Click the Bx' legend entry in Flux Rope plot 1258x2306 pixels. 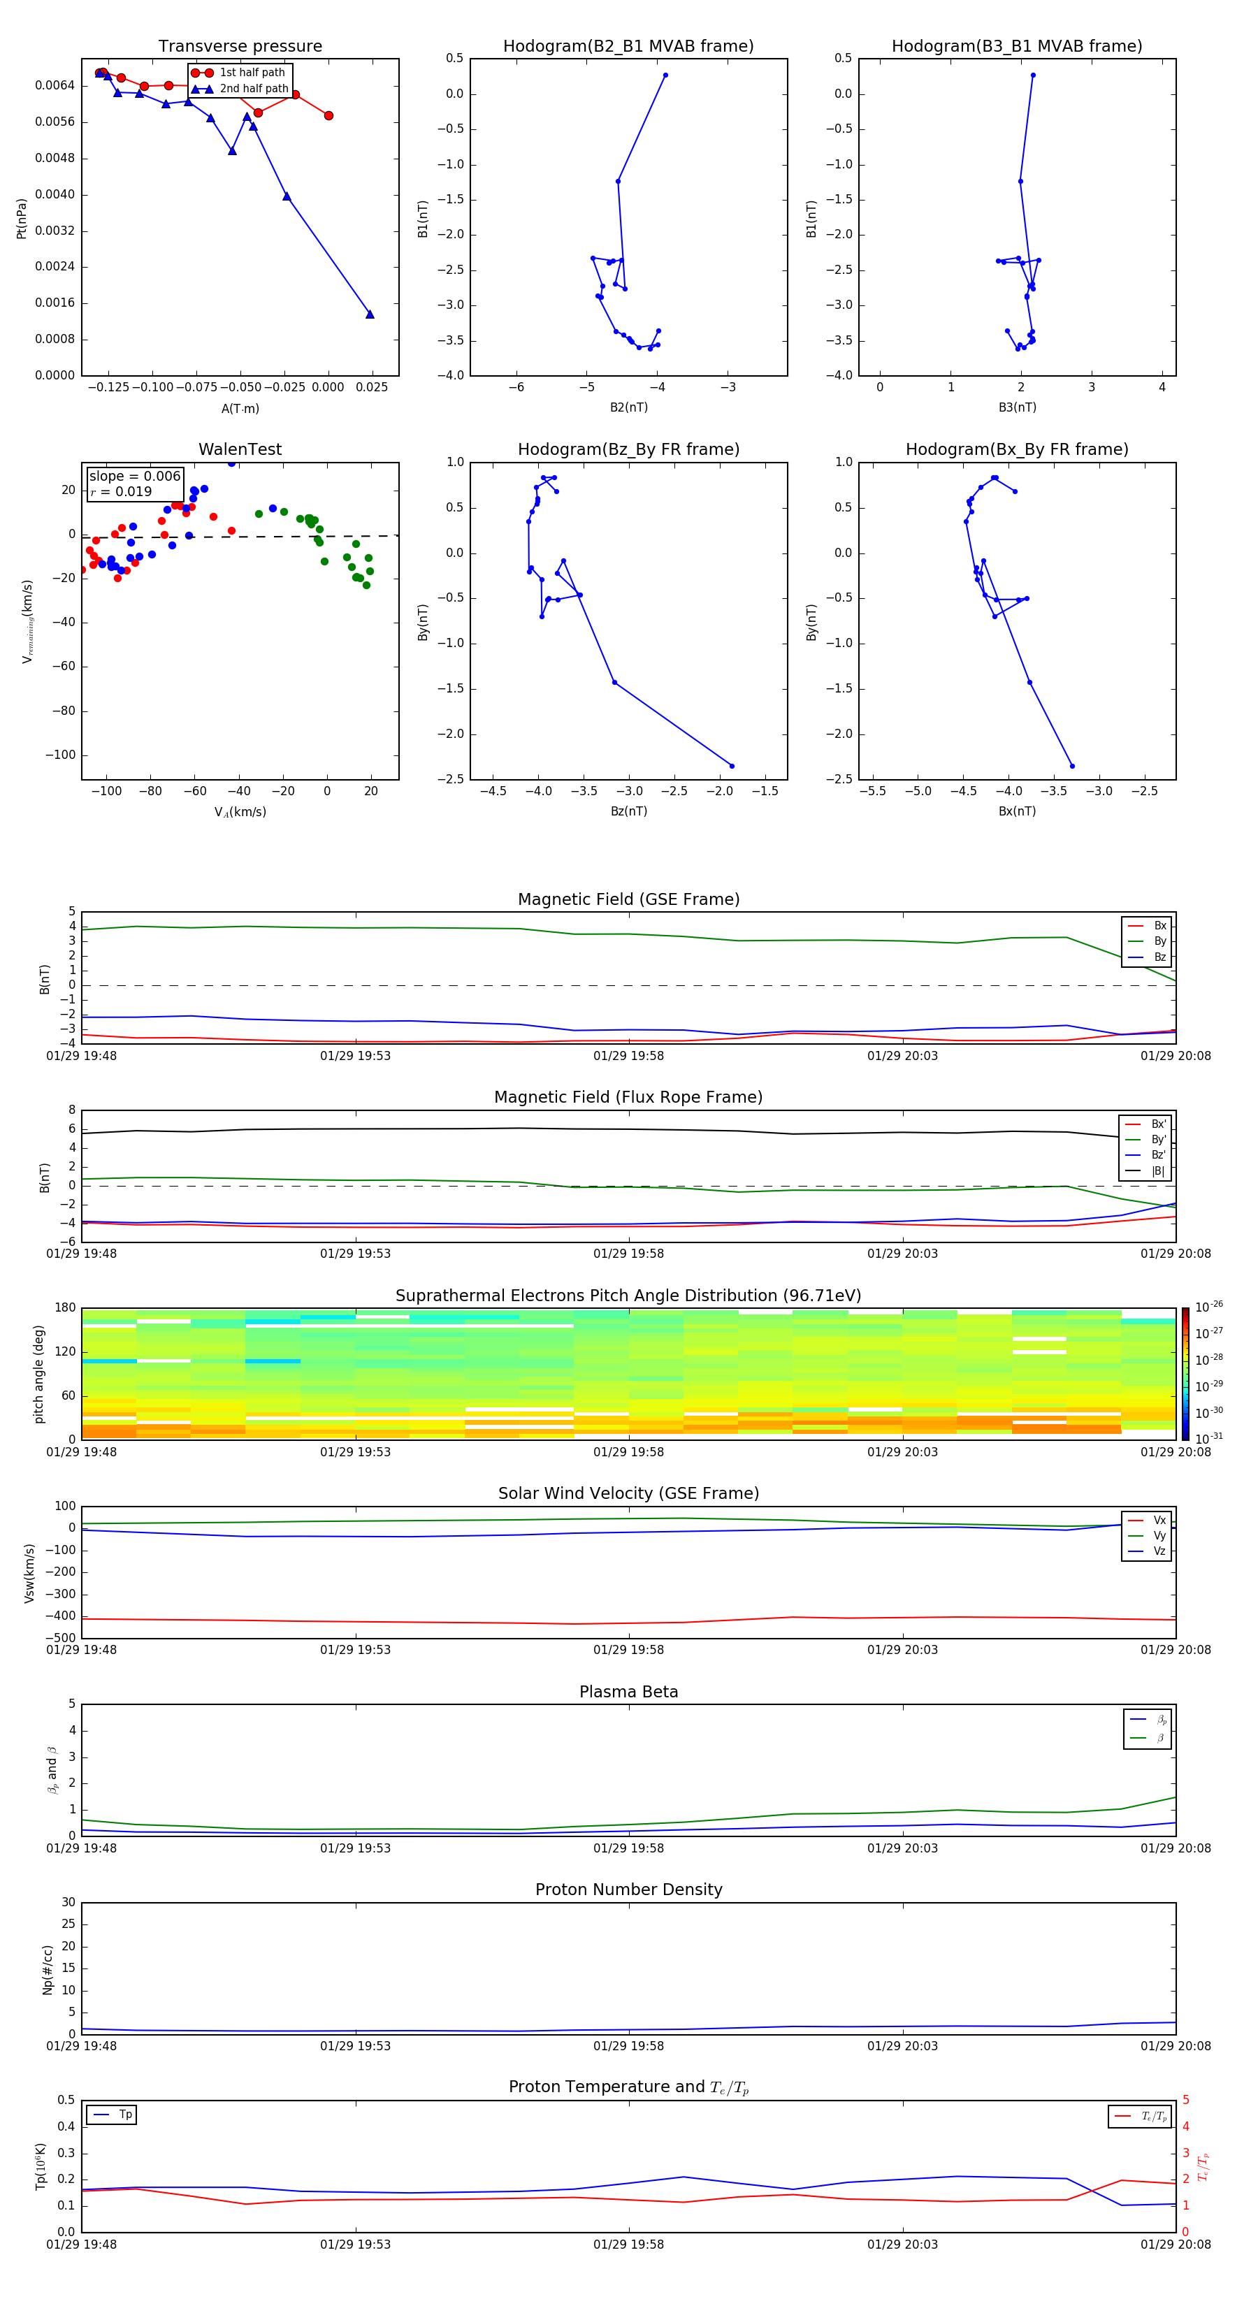coord(1145,1124)
